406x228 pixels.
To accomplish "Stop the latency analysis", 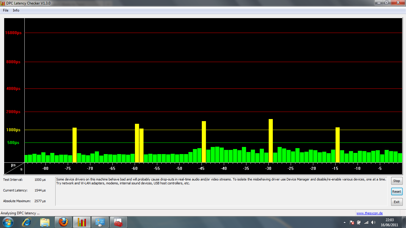I will (x=397, y=181).
